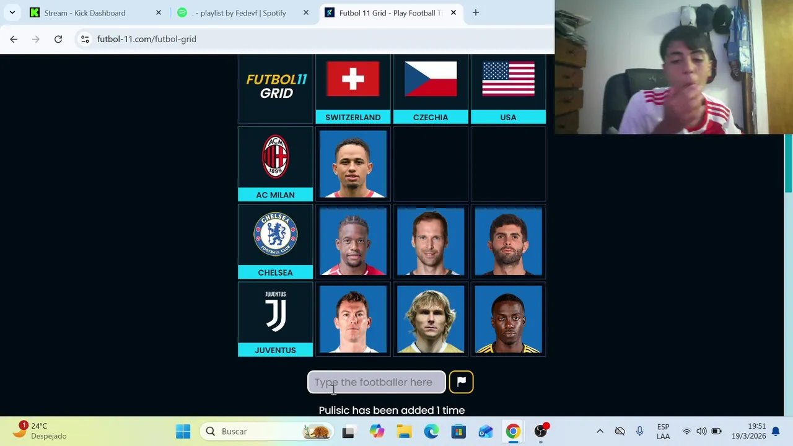Click the cloud sync-off tray icon
The image size is (793, 446).
click(x=620, y=431)
